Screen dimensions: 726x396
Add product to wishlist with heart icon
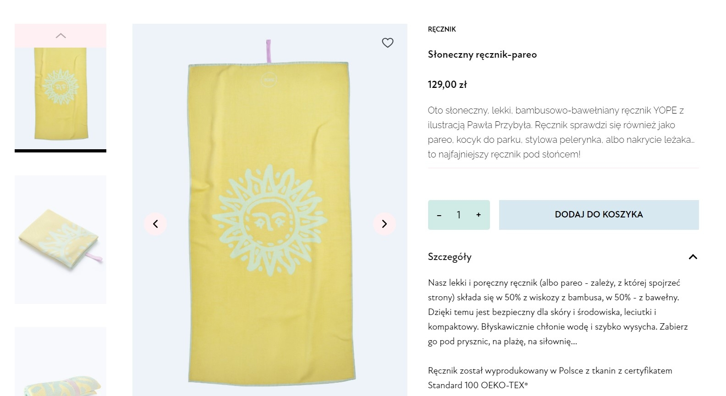pyautogui.click(x=388, y=43)
